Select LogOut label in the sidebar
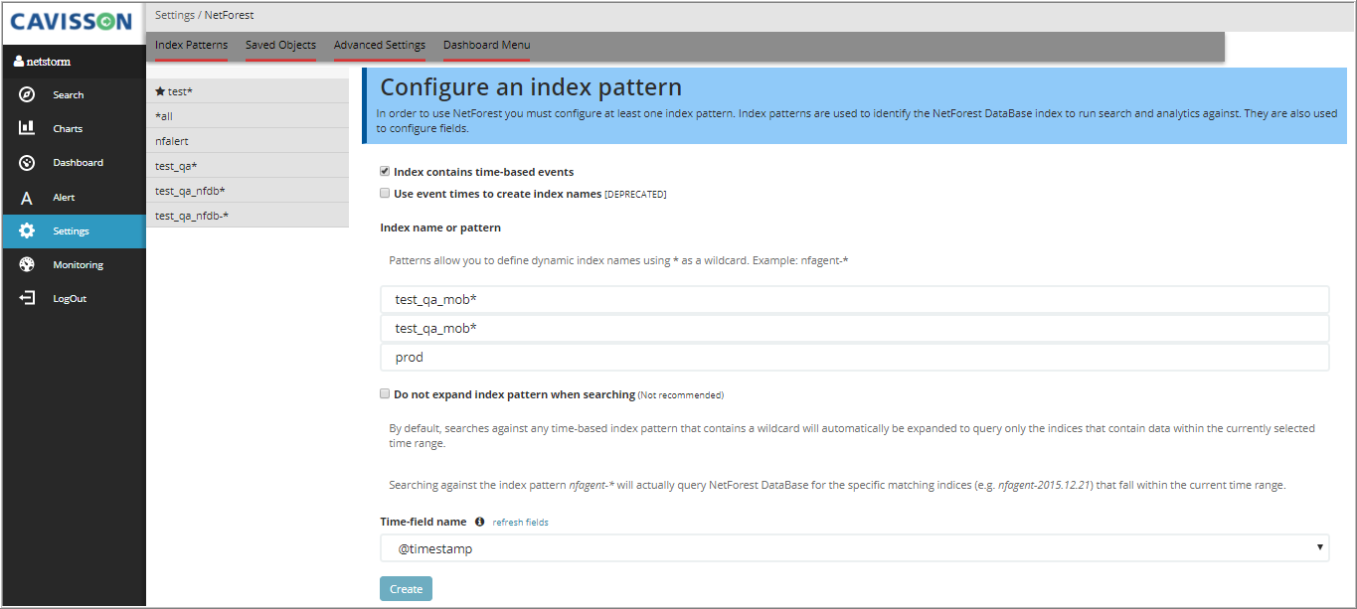1357x609 pixels. [70, 299]
